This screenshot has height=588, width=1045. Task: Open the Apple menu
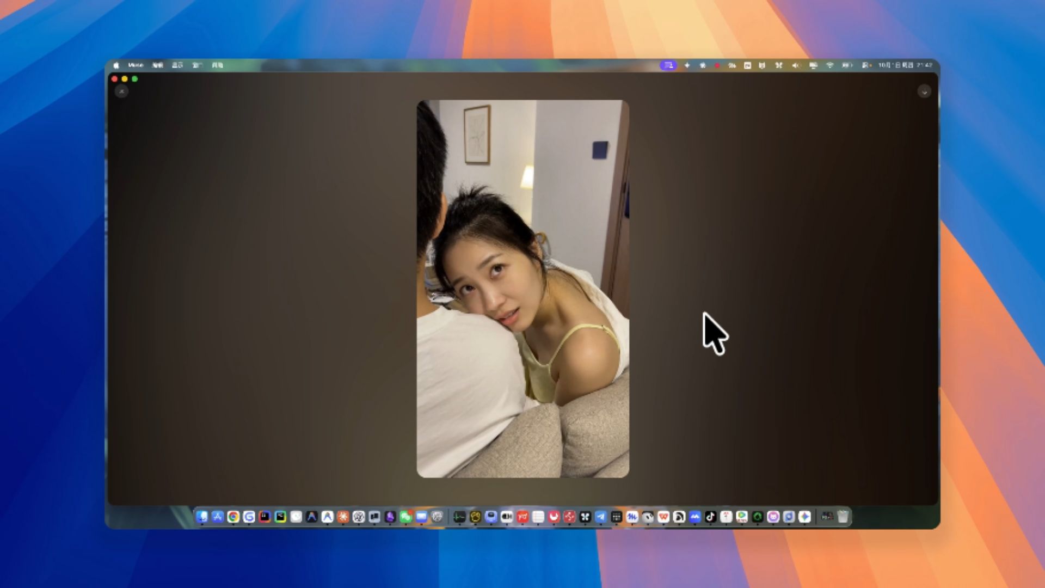click(x=116, y=65)
